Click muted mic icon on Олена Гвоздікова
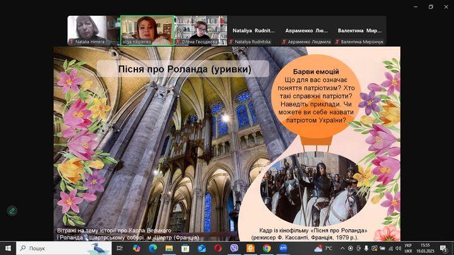The image size is (454, 255). click(x=178, y=42)
